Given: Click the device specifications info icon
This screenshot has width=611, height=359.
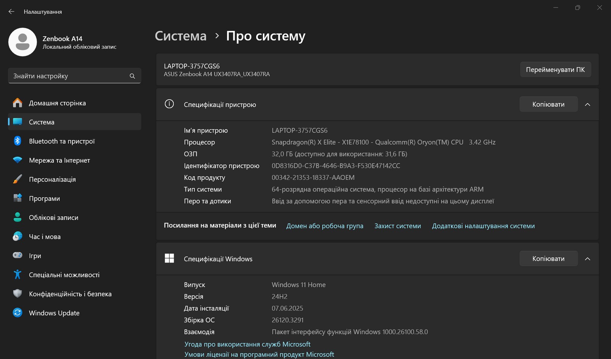Looking at the screenshot, I should 169,104.
